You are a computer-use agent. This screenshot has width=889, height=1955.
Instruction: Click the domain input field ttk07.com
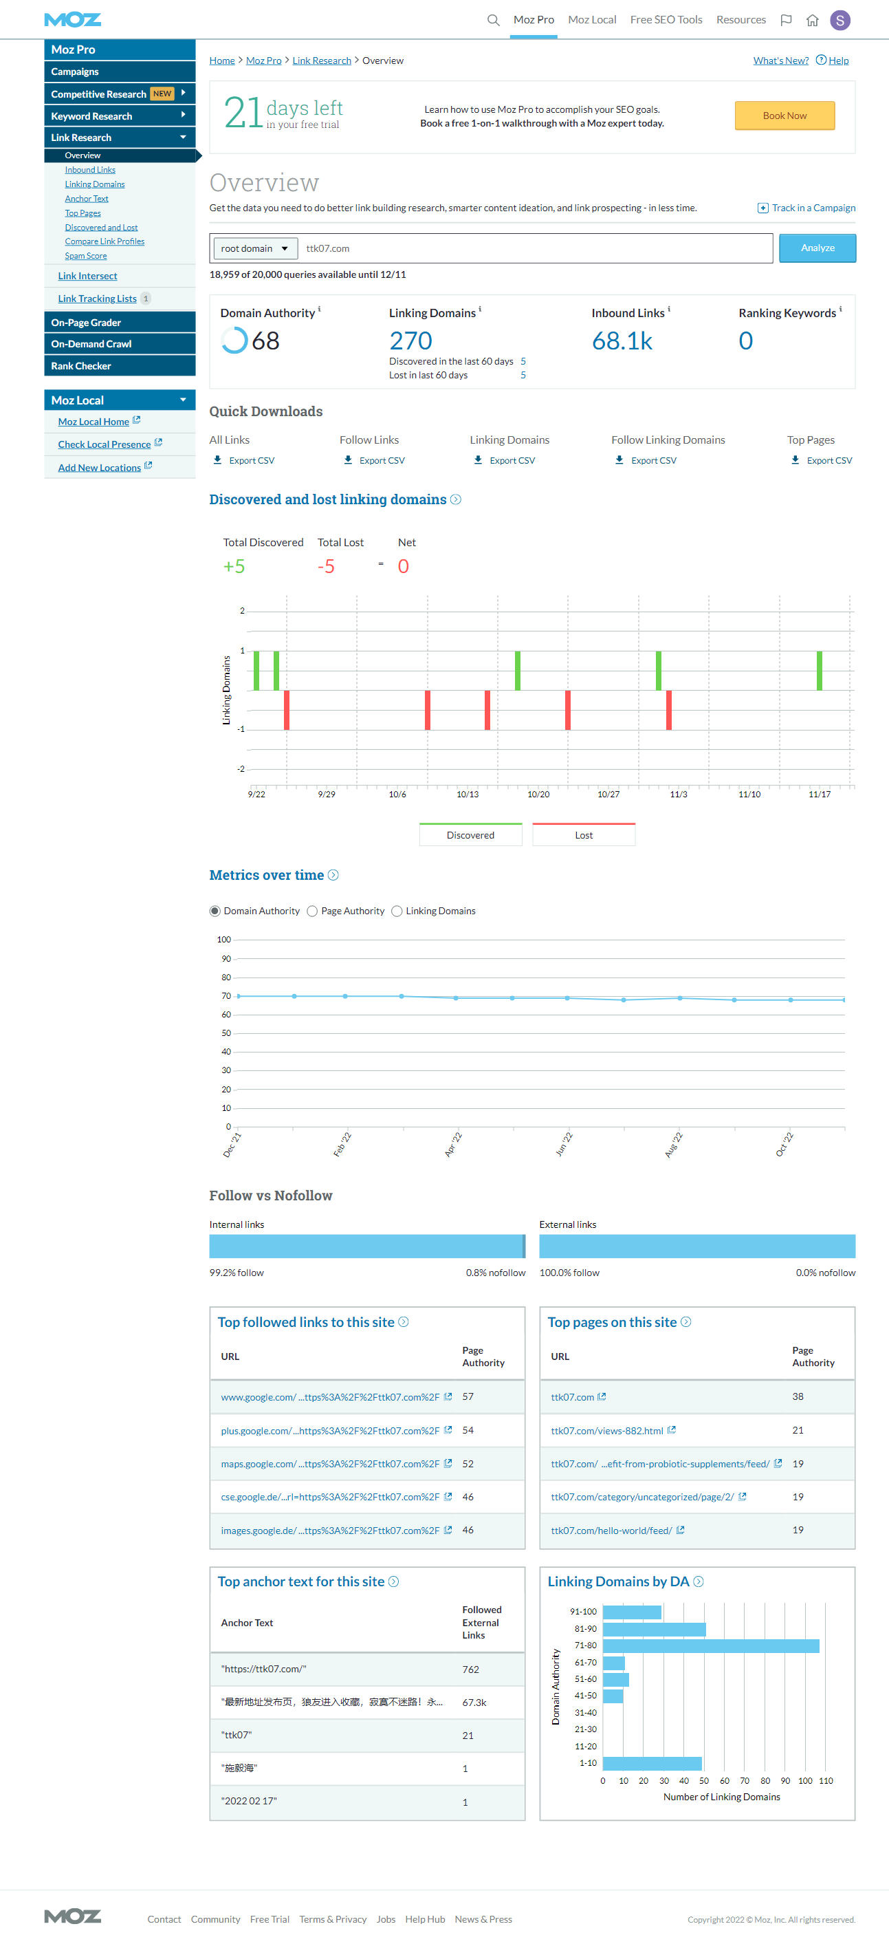pyautogui.click(x=537, y=248)
